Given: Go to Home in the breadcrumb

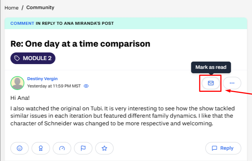Looking at the screenshot, I should (11, 8).
